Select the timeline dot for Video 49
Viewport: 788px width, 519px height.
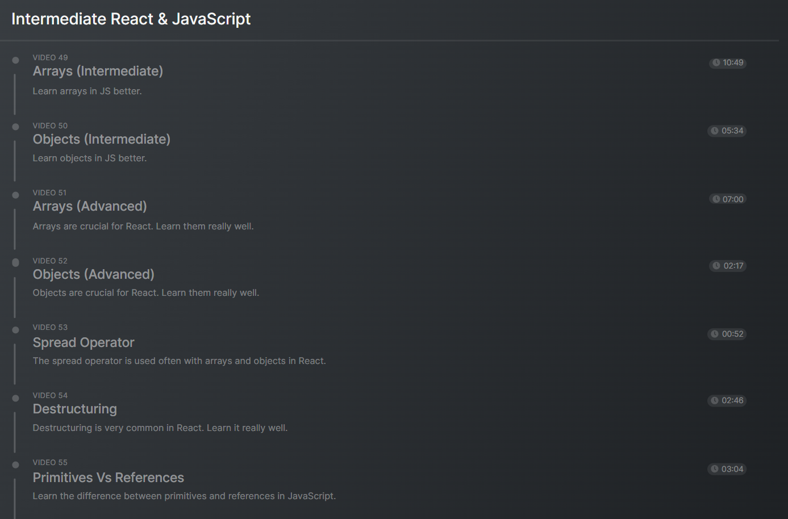(x=16, y=60)
